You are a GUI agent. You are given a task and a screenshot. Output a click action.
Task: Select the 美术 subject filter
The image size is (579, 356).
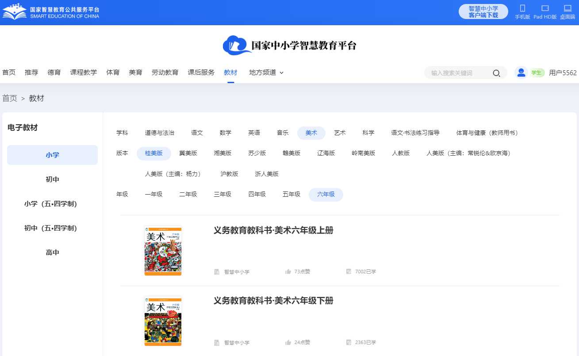click(311, 133)
